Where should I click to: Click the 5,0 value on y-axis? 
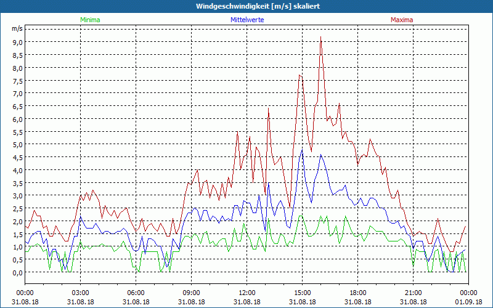tap(17, 145)
